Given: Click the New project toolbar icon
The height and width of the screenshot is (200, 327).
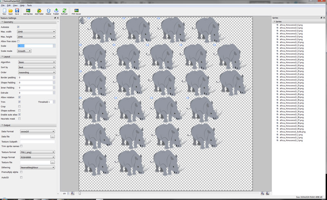Looking at the screenshot, I should pyautogui.click(x=4, y=11).
